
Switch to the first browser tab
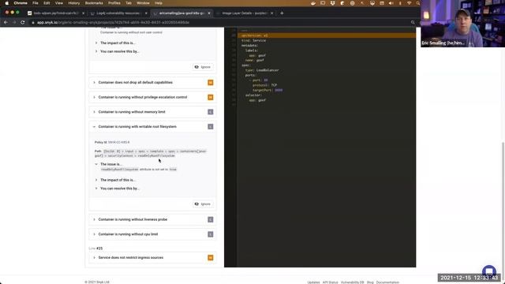point(55,13)
